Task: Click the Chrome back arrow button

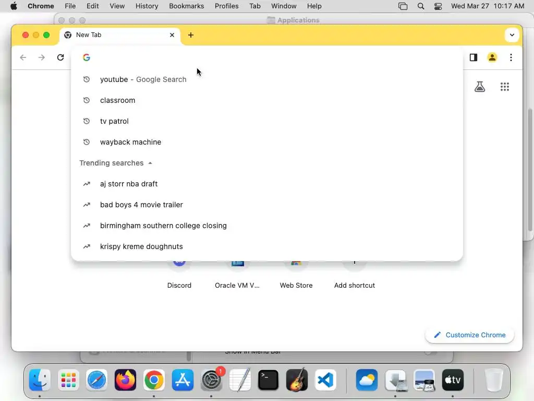Action: pyautogui.click(x=23, y=57)
